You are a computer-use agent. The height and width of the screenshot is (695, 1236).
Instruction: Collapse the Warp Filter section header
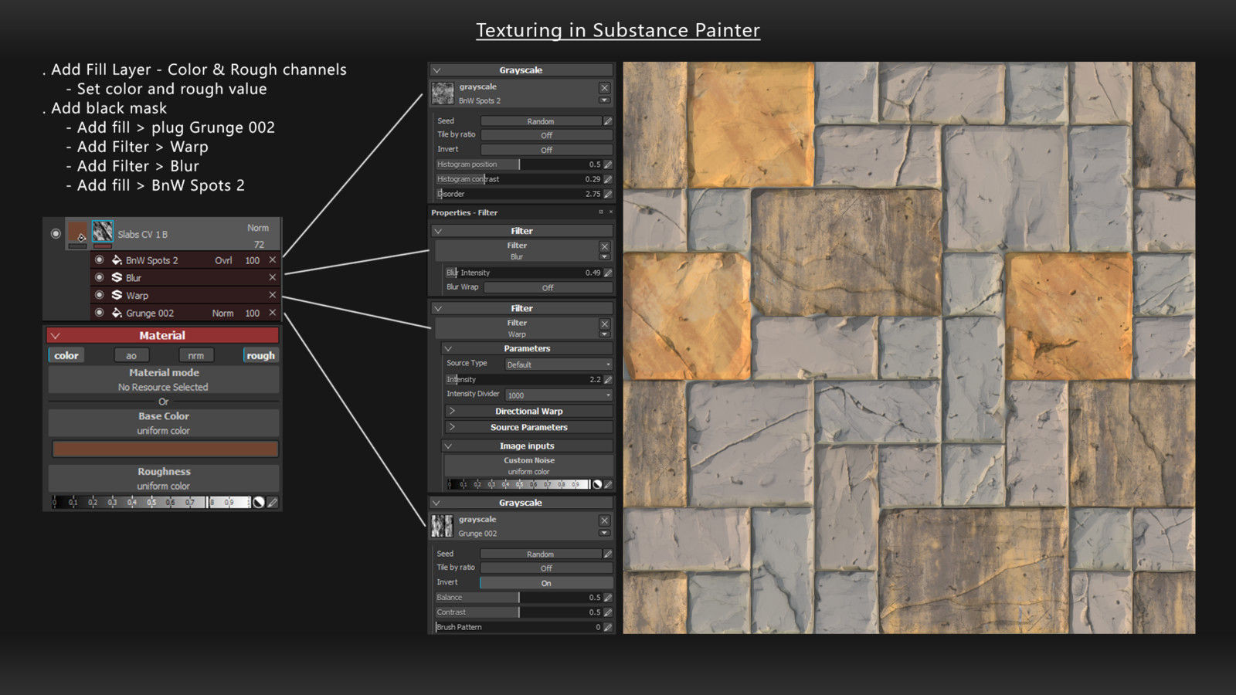pyautogui.click(x=521, y=308)
